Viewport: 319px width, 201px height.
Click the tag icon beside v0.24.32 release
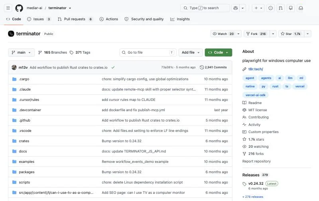click(x=244, y=184)
